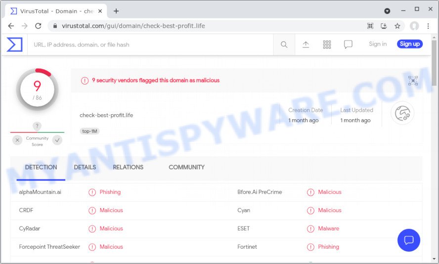Viewport: 439px width, 264px height.
Task: Click the alphaMountain.ai Phishing warning icon
Action: 92,192
